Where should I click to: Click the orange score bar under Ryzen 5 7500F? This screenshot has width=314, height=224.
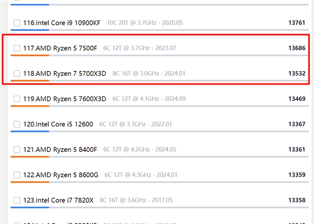coord(30,56)
